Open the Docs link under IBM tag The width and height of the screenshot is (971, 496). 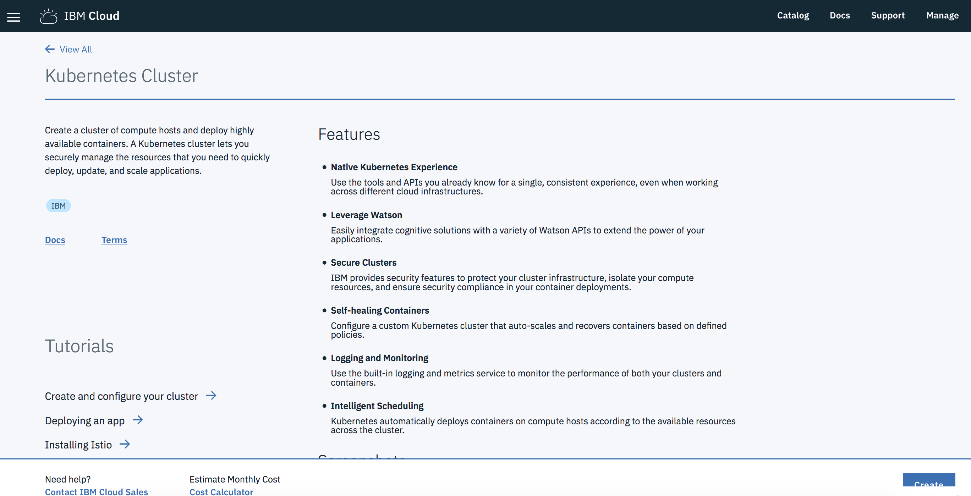click(55, 240)
